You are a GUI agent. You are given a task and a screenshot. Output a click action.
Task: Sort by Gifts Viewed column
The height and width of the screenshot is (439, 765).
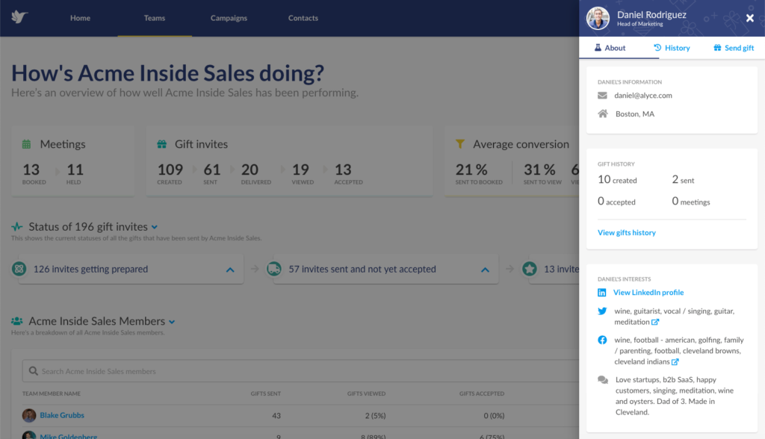[x=366, y=393]
